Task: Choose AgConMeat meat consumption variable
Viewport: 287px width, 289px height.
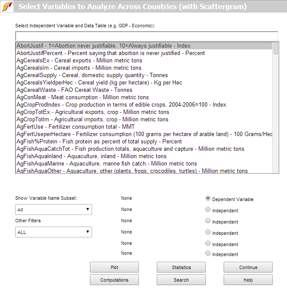Action: (x=82, y=97)
